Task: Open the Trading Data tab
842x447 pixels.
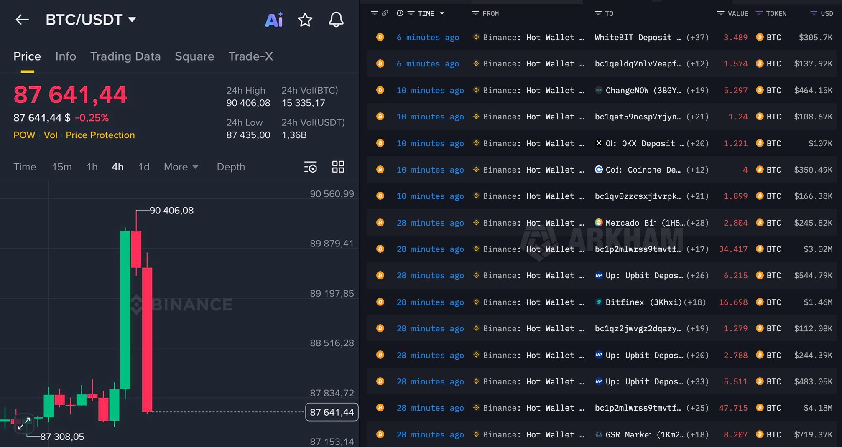Action: click(125, 56)
